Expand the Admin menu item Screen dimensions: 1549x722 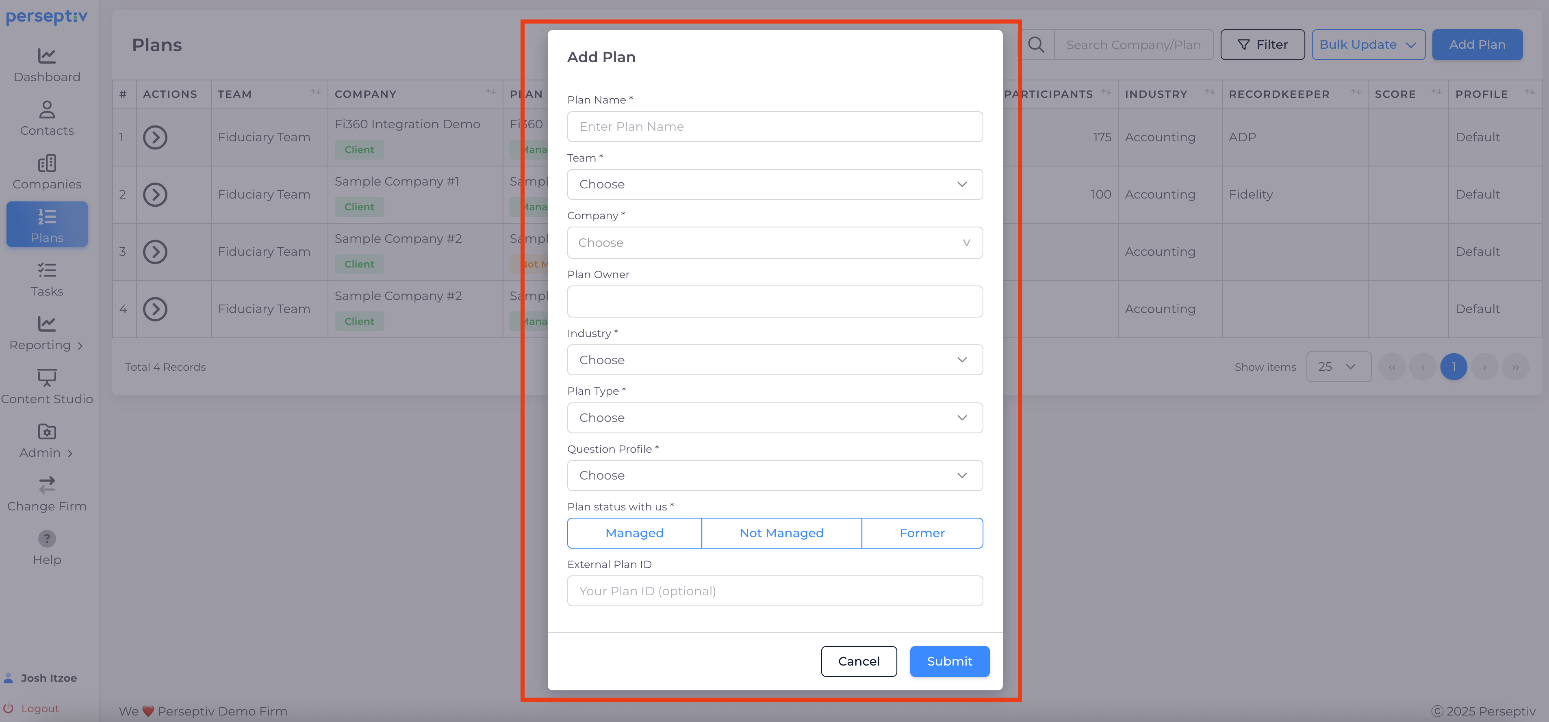(47, 452)
